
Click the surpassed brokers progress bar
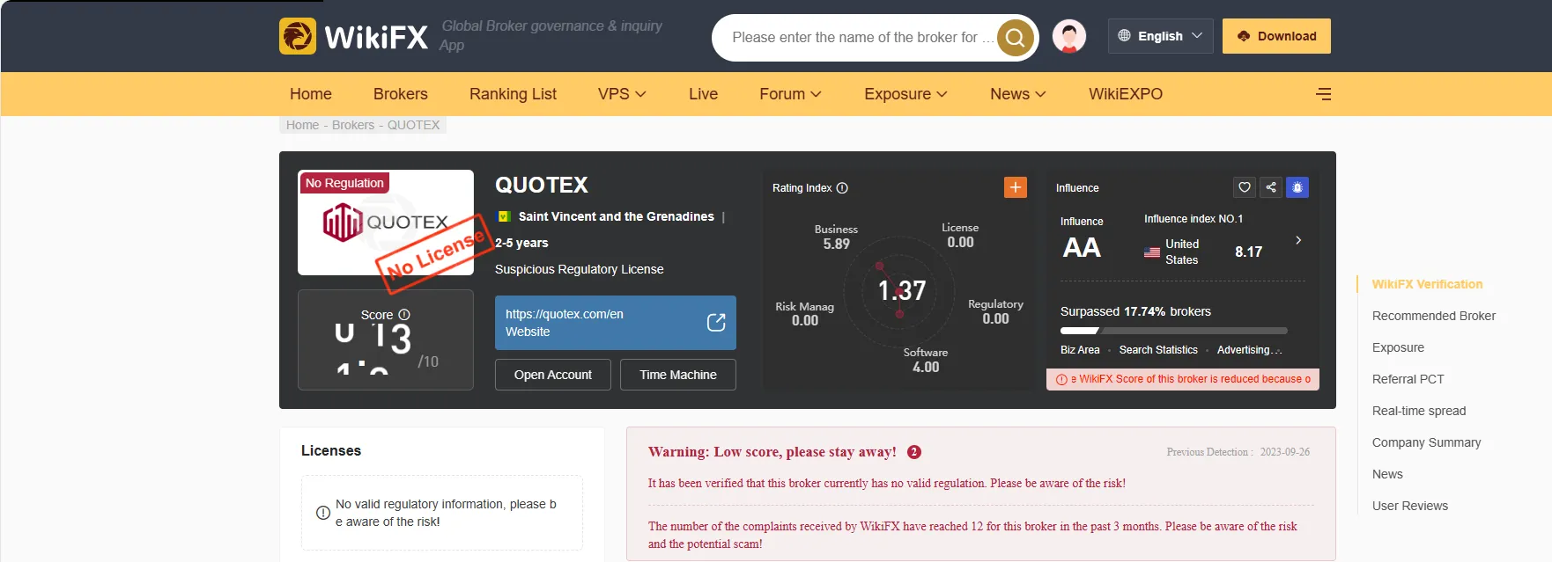point(1174,331)
